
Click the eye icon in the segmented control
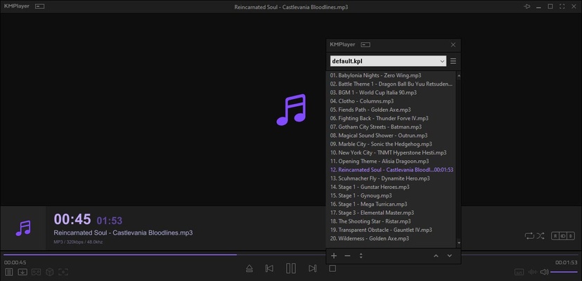(x=563, y=236)
